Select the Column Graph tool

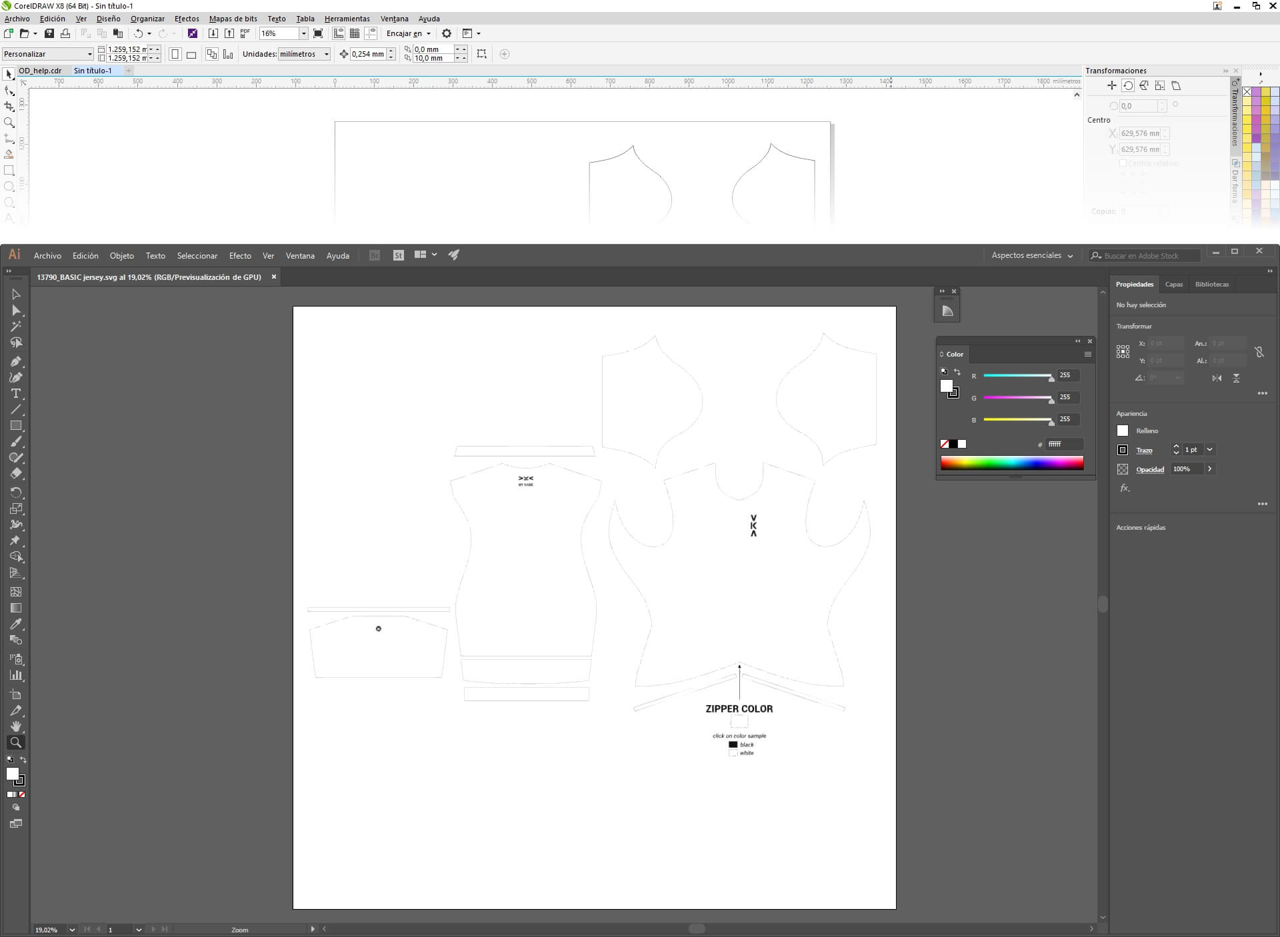point(16,675)
